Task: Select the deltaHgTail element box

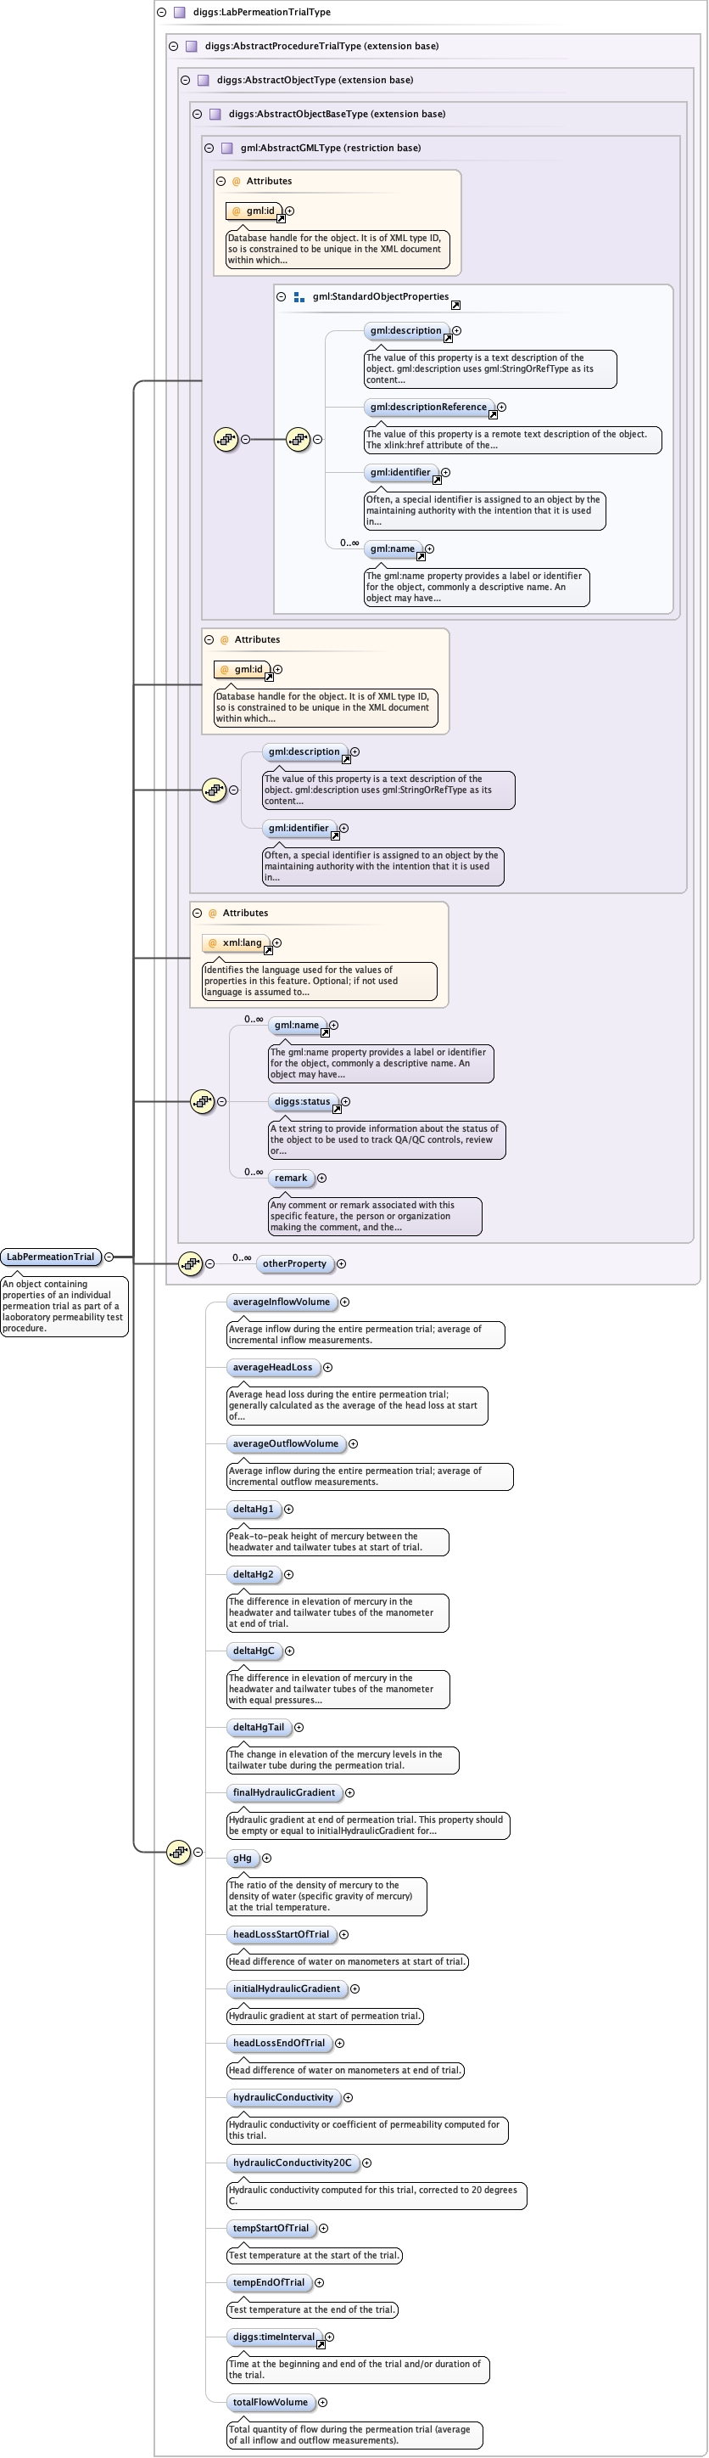Action: click(259, 1726)
